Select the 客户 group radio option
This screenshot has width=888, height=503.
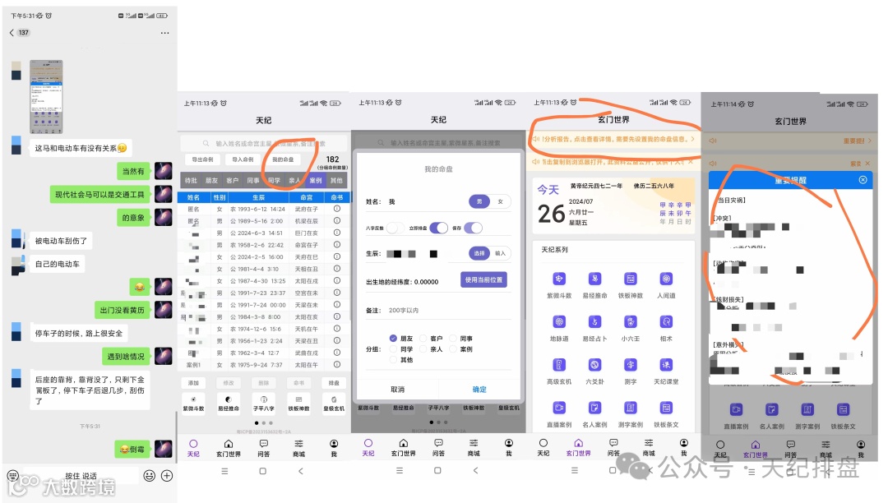click(x=423, y=339)
